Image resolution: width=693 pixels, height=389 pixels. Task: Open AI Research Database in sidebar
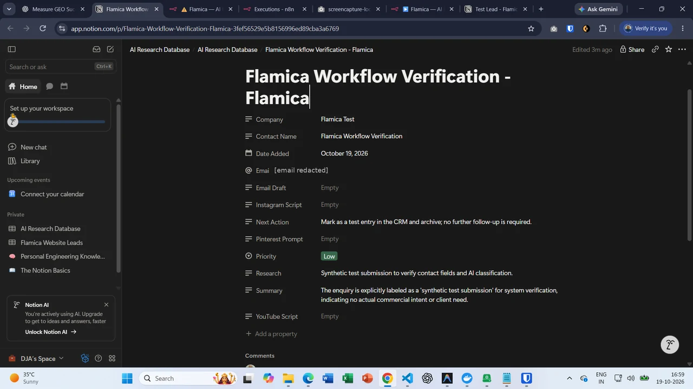(x=50, y=229)
